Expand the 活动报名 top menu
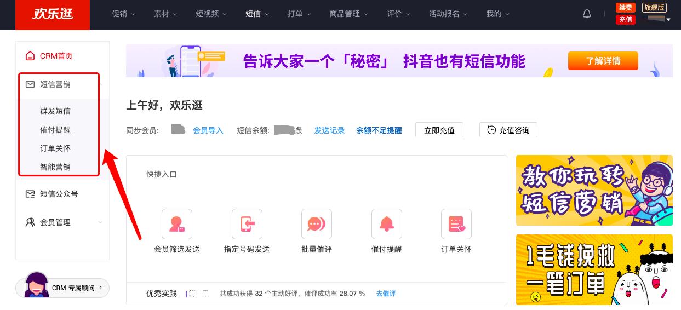Screen dimensions: 681x310 [449, 14]
